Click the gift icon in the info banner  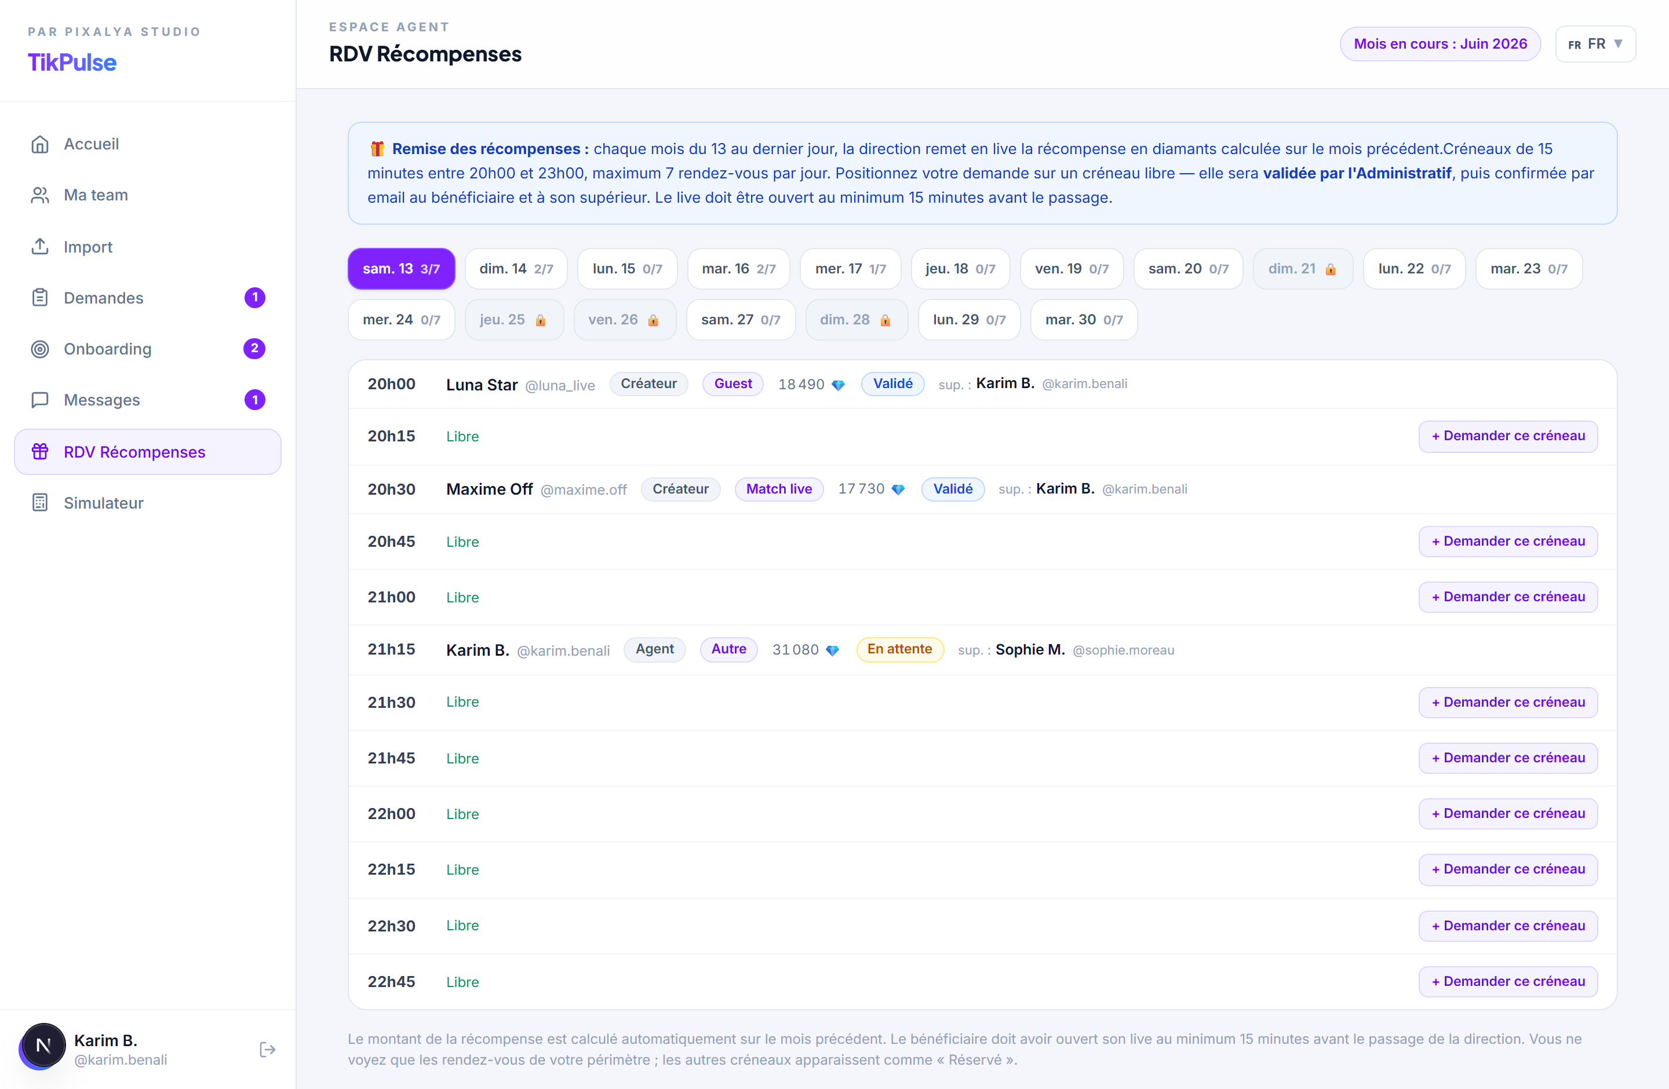[377, 148]
